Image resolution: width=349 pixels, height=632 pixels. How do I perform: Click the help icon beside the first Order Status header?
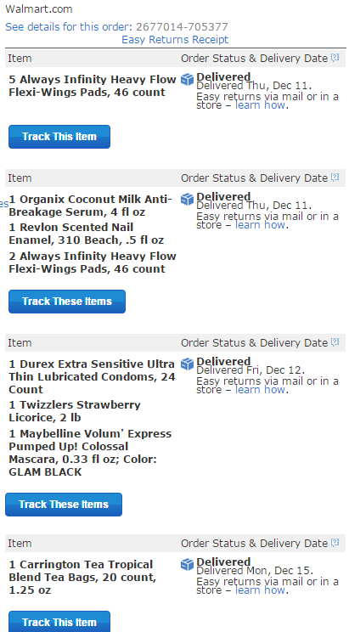pyautogui.click(x=335, y=58)
